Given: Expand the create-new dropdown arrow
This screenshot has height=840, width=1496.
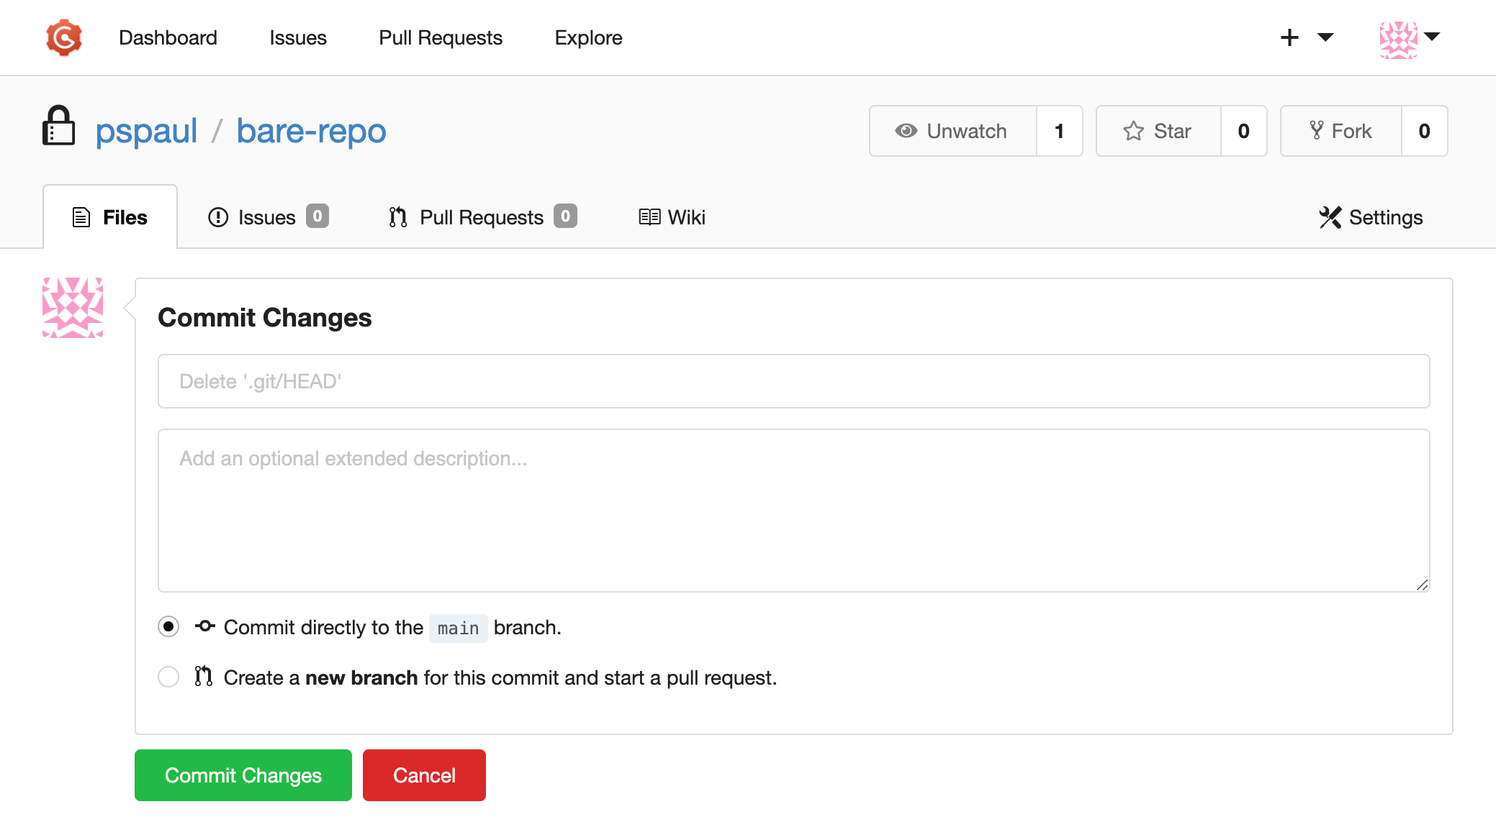Looking at the screenshot, I should pyautogui.click(x=1325, y=37).
